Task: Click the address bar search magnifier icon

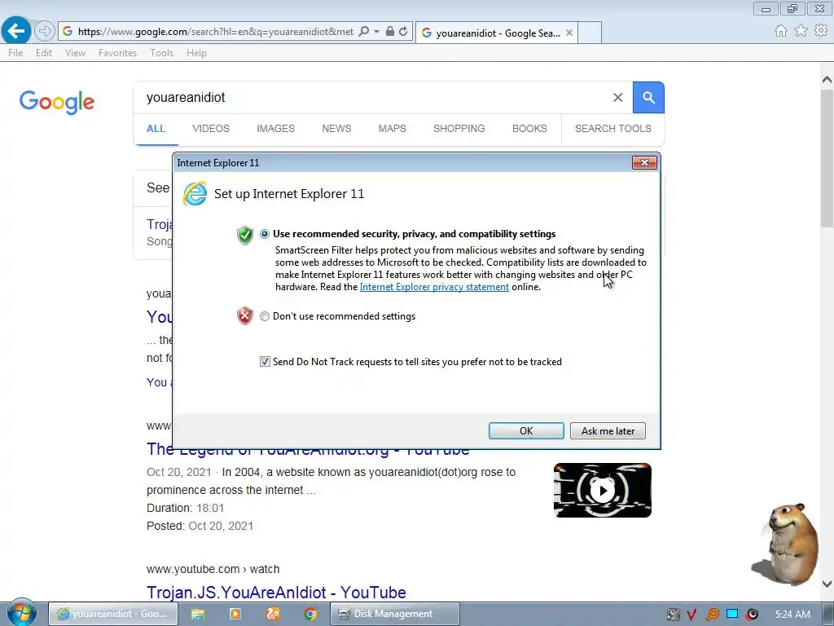Action: tap(364, 32)
